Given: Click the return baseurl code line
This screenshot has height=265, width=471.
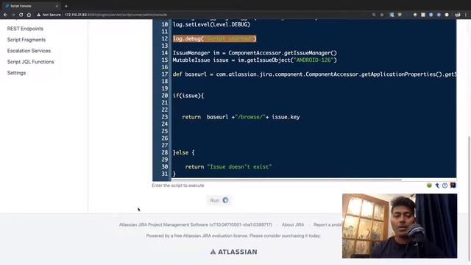Looking at the screenshot, I should [x=241, y=117].
